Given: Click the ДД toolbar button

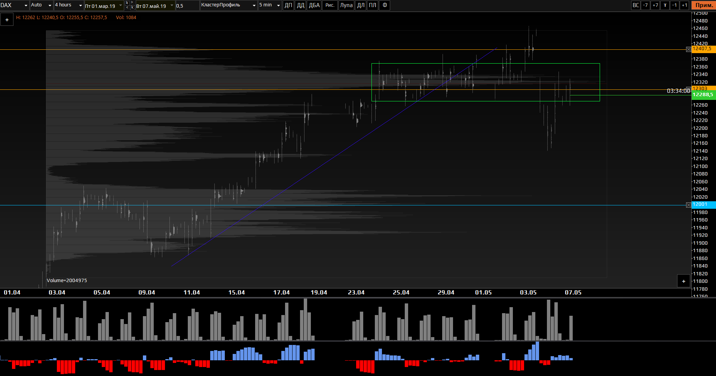Looking at the screenshot, I should [x=300, y=5].
